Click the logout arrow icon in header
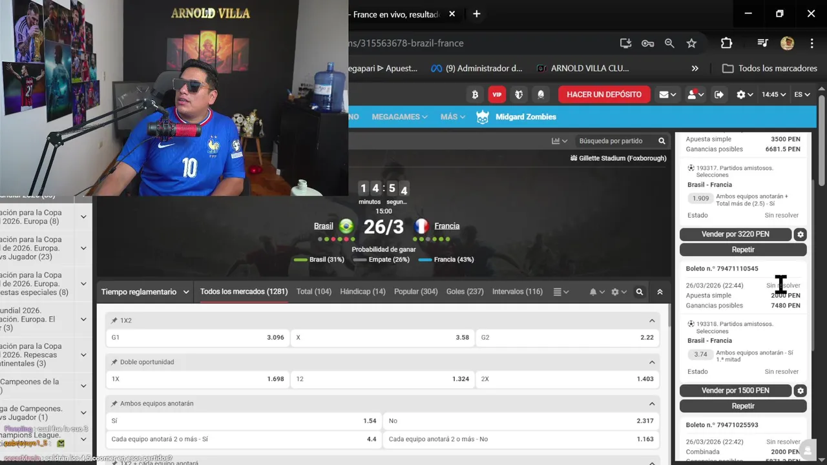 719,94
